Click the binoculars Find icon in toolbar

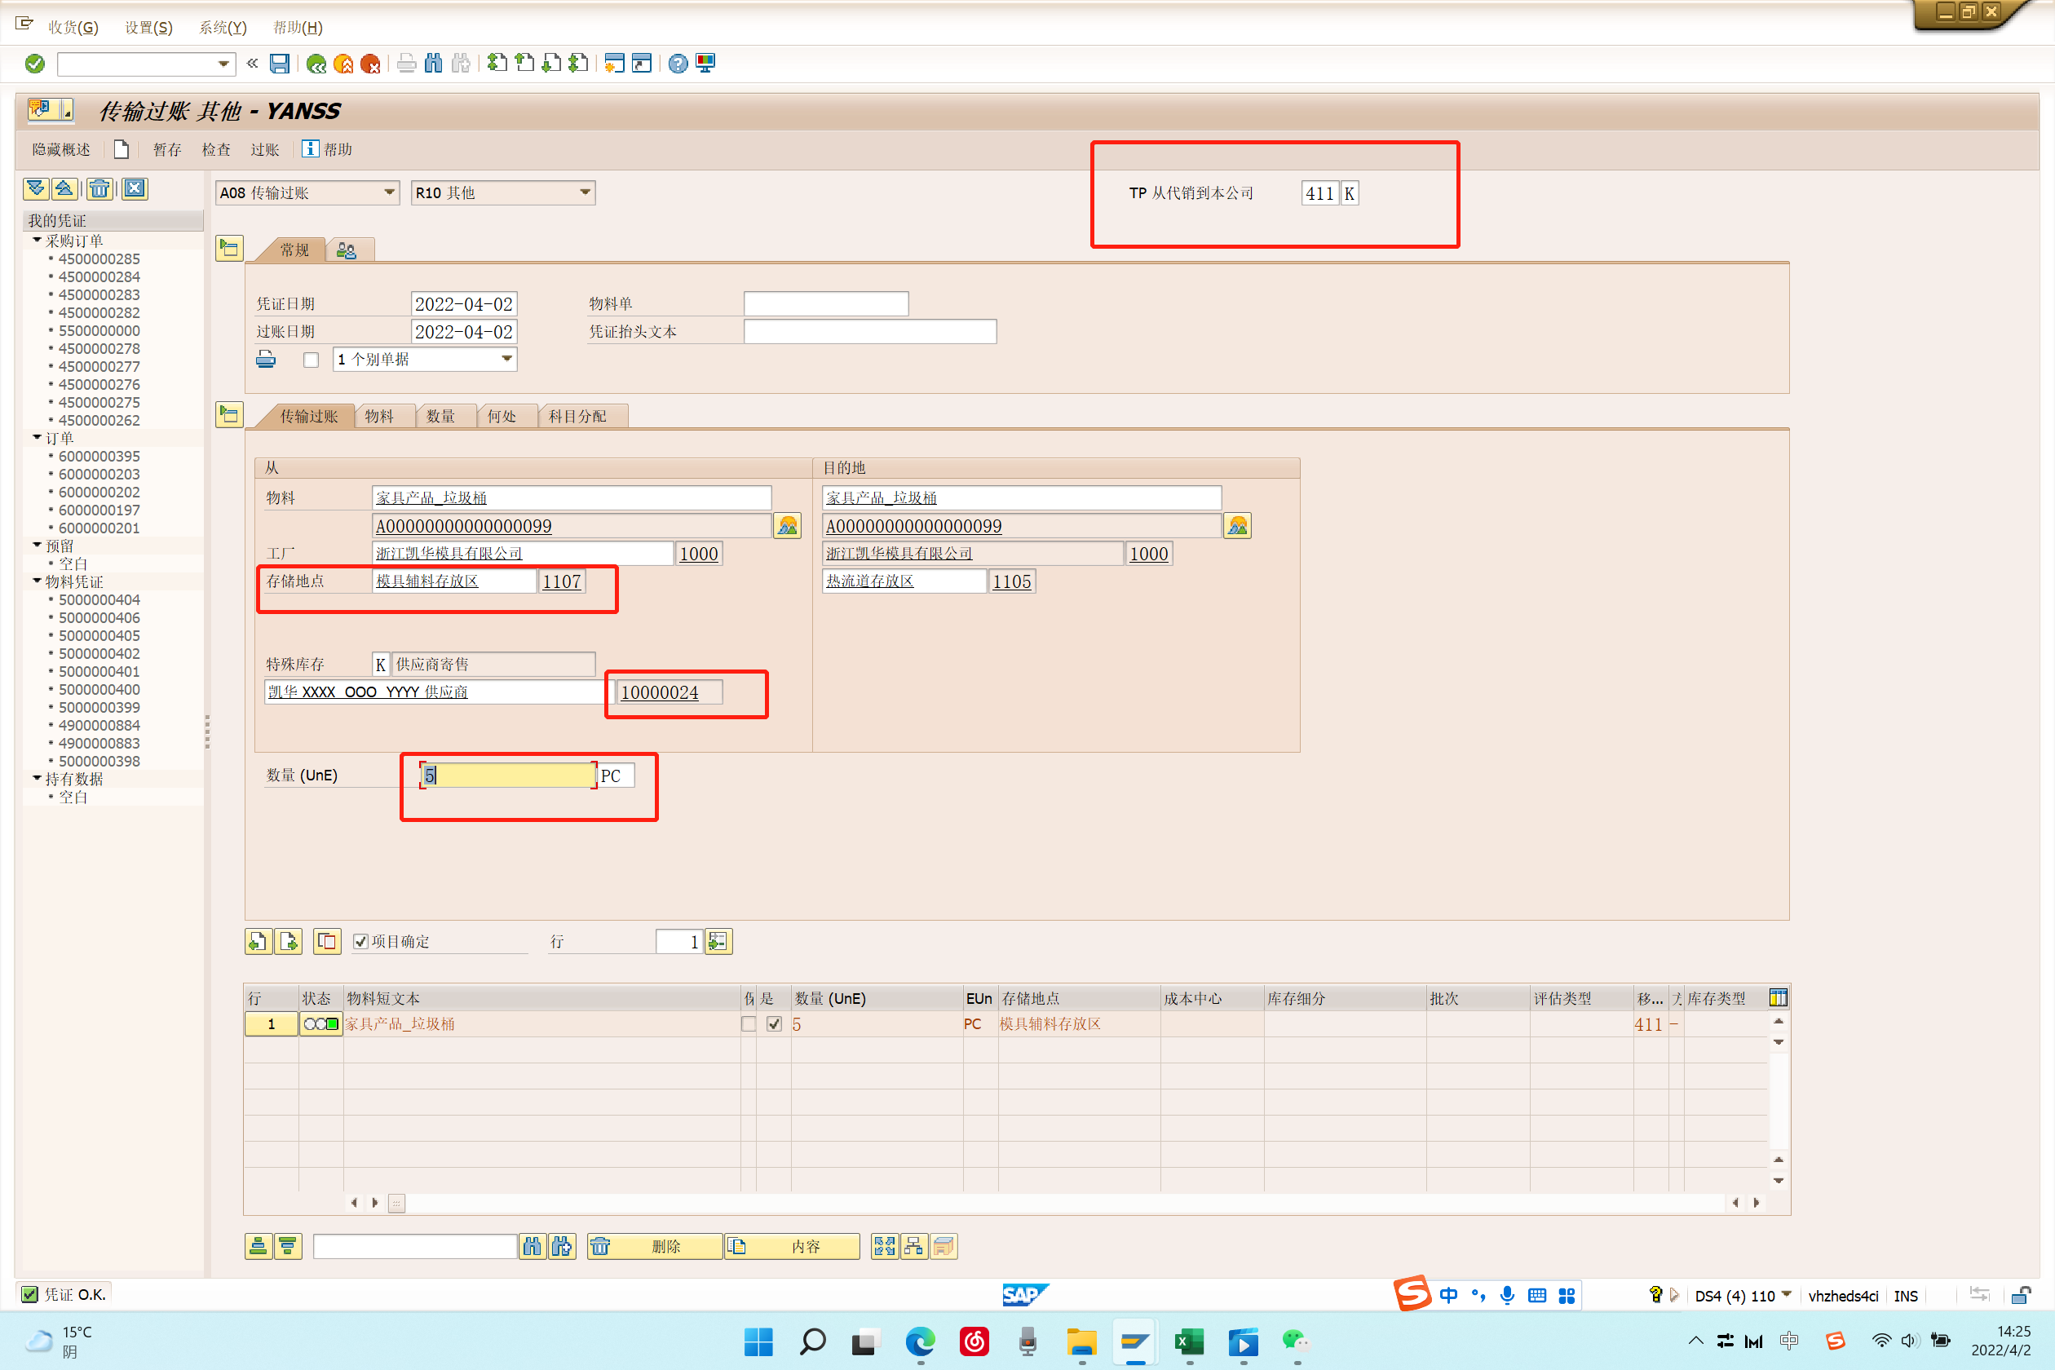[x=433, y=64]
